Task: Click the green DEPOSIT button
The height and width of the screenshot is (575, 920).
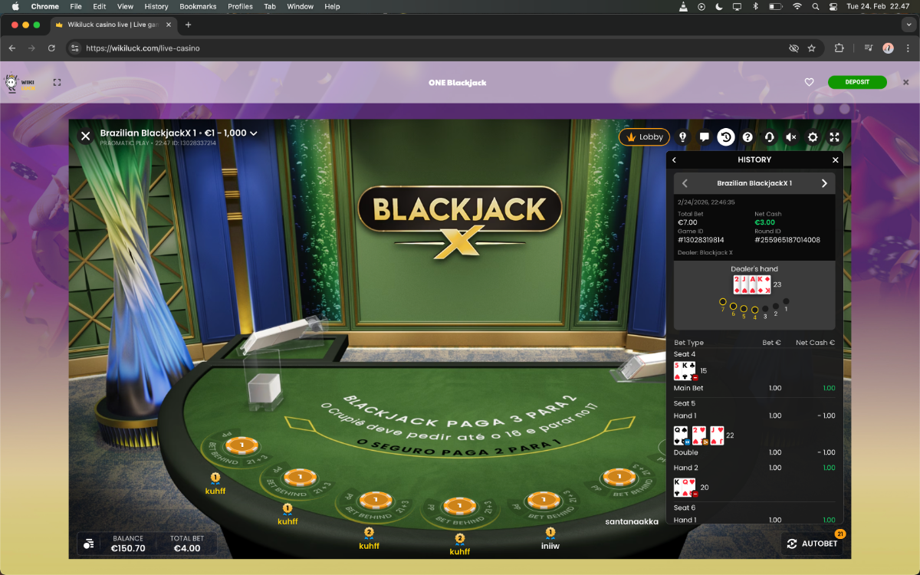Action: (x=856, y=83)
